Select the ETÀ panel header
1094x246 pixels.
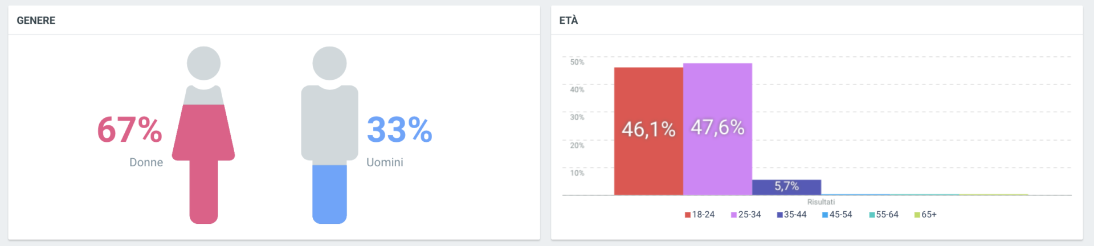coord(569,20)
